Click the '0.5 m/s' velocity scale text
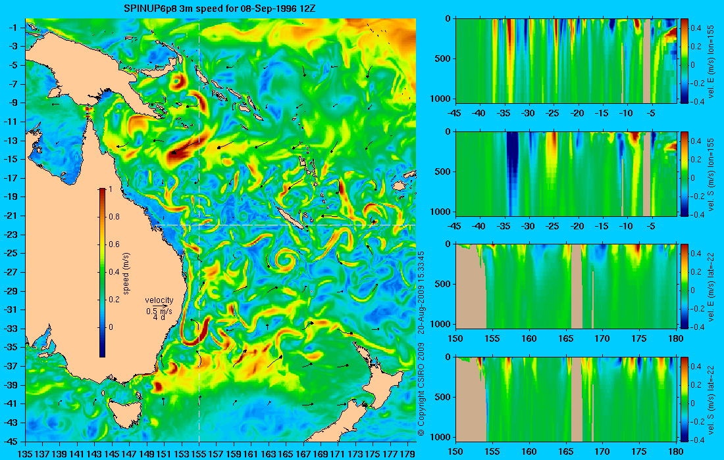 159,311
